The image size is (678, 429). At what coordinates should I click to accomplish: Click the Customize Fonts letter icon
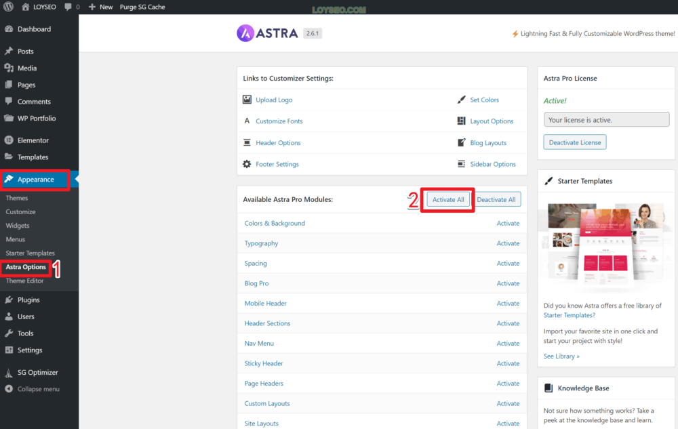pyautogui.click(x=247, y=121)
